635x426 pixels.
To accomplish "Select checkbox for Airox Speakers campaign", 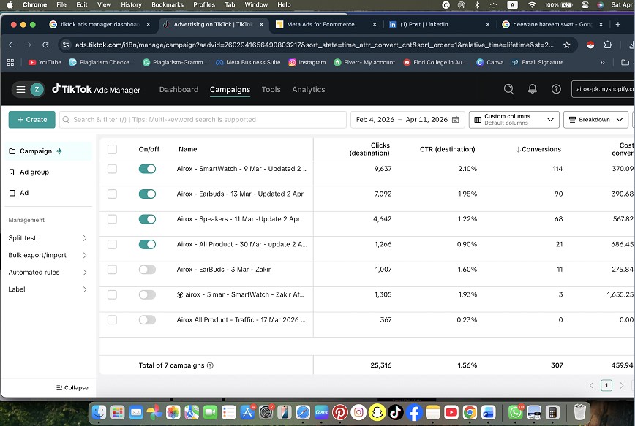I will coord(112,219).
